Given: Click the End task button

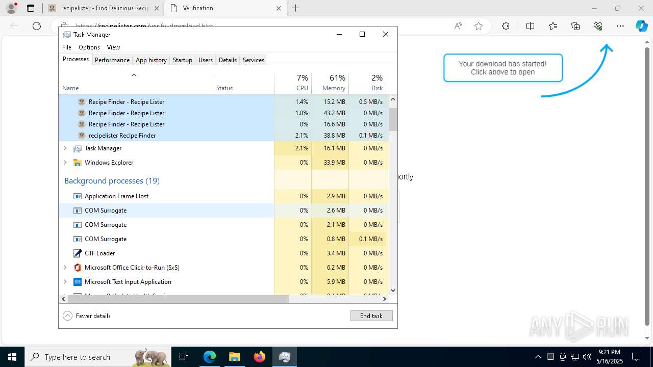Looking at the screenshot, I should pyautogui.click(x=371, y=316).
